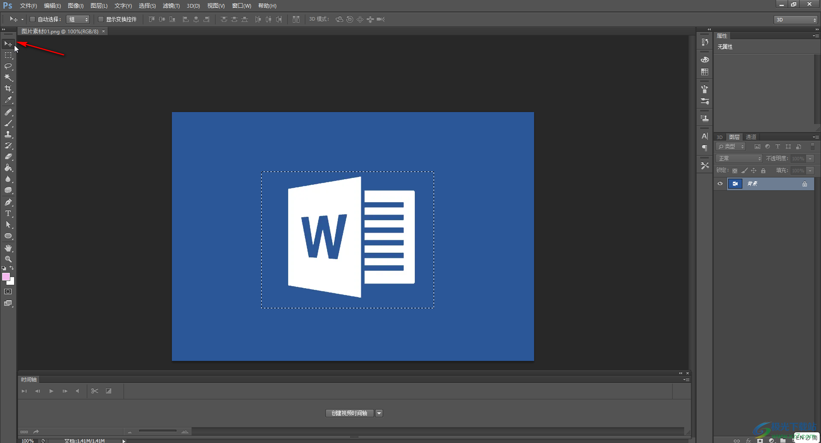Expand the timeline type arrow beside 创建视频时间轴

[x=379, y=413]
